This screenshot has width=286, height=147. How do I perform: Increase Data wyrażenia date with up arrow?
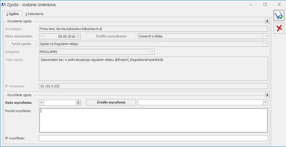point(78,35)
